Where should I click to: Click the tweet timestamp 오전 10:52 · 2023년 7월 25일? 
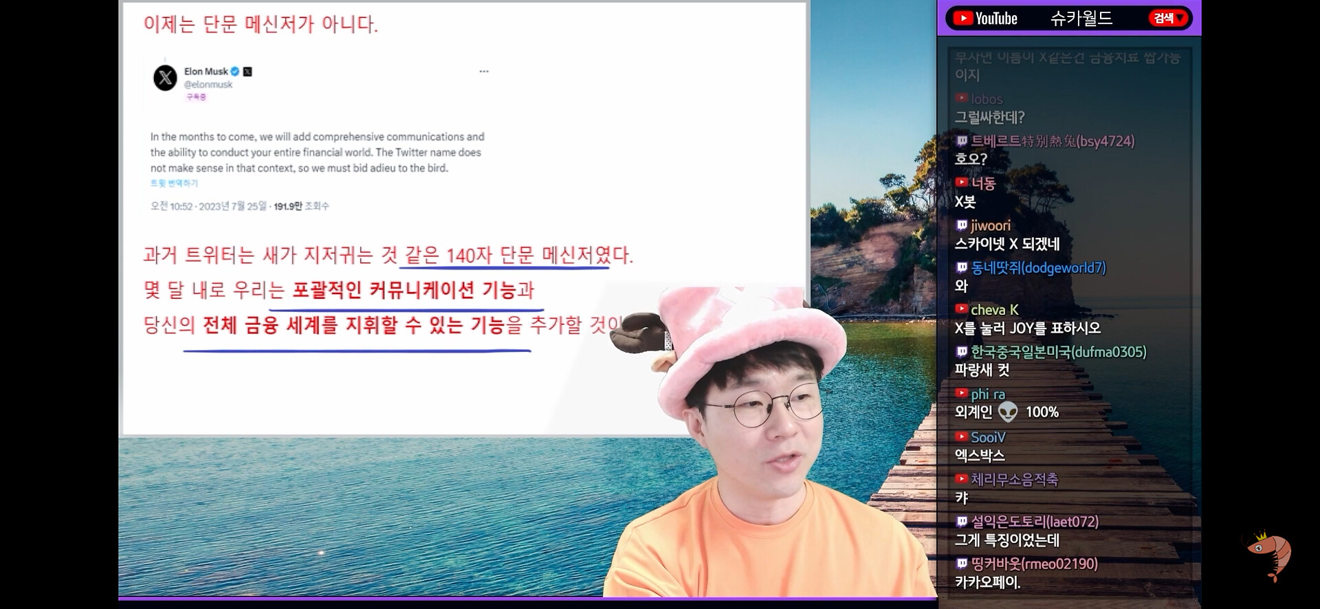tap(208, 206)
